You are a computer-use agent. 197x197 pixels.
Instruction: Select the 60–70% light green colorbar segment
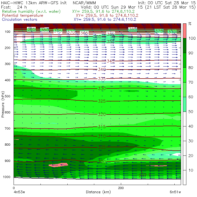coord(184,89)
